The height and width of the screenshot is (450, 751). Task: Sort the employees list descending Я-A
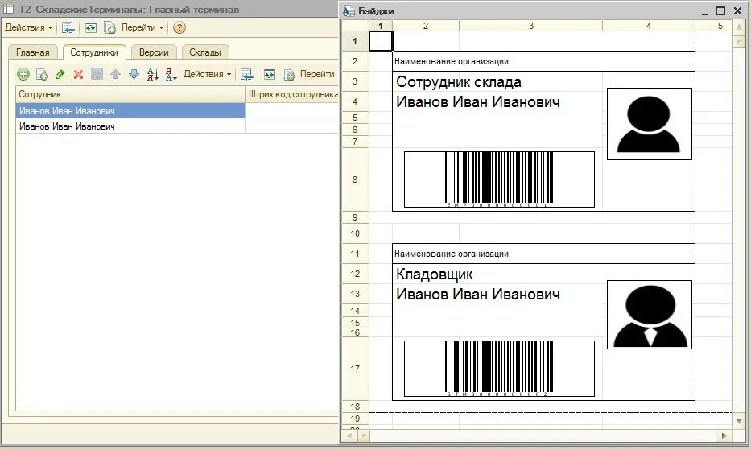pos(171,74)
